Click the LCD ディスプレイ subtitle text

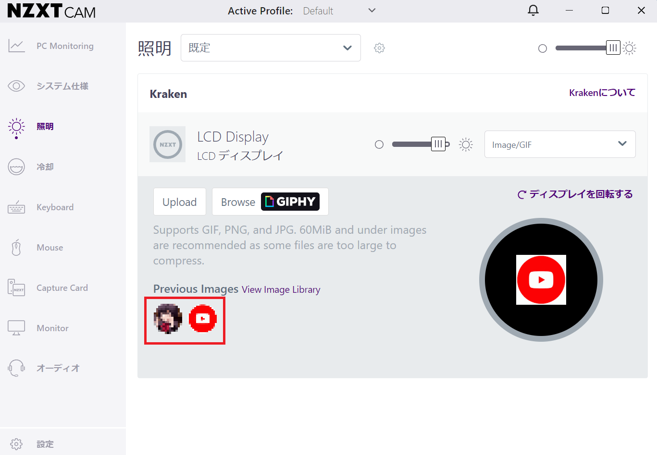tap(240, 156)
